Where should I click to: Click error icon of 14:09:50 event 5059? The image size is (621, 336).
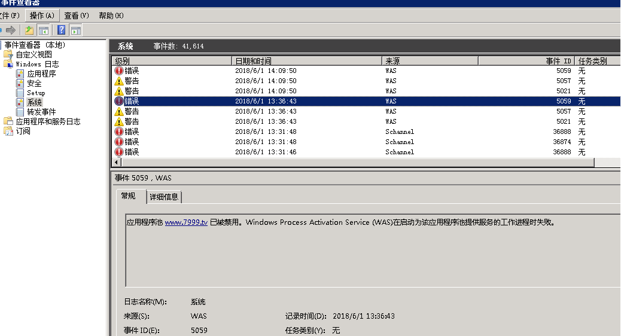coord(119,71)
